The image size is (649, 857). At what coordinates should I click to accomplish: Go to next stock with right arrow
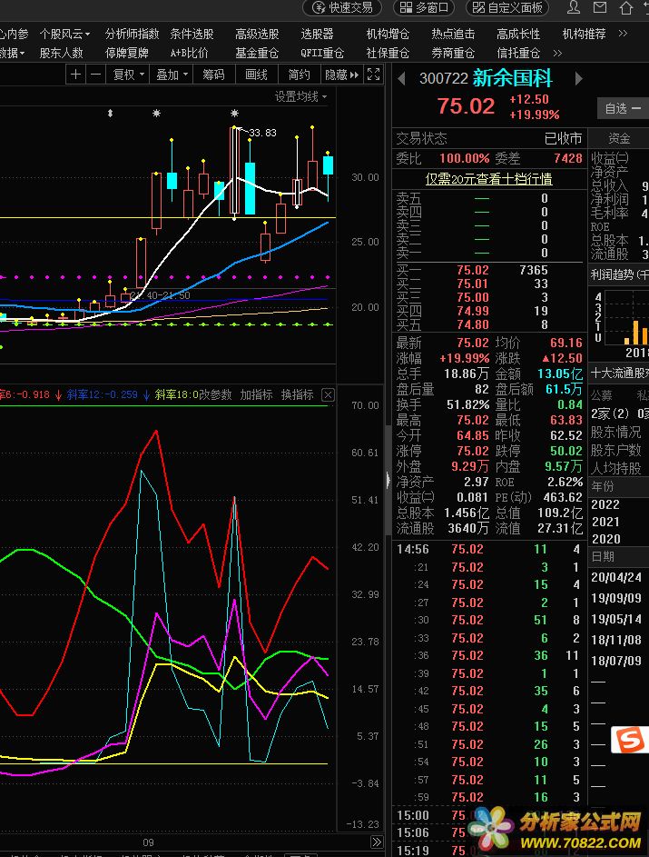577,79
